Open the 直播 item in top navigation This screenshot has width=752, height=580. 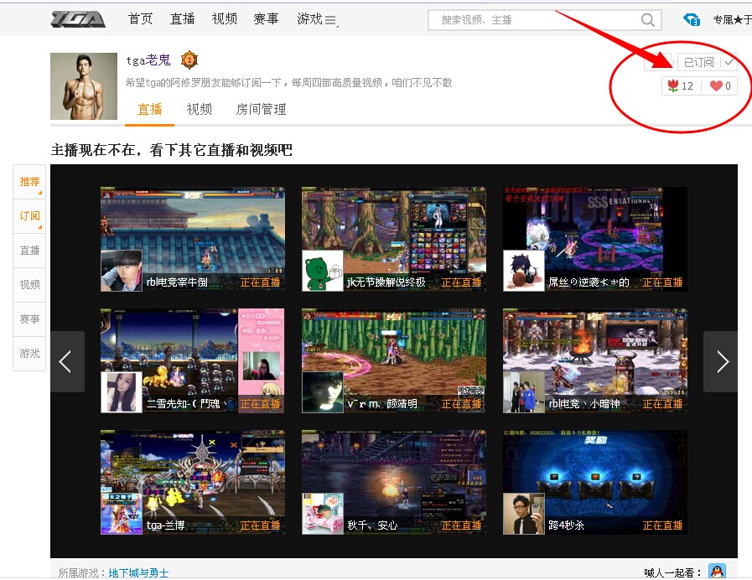[x=182, y=19]
